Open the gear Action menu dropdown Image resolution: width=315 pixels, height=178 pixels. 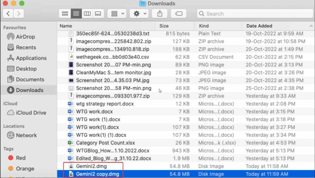coord(139,14)
